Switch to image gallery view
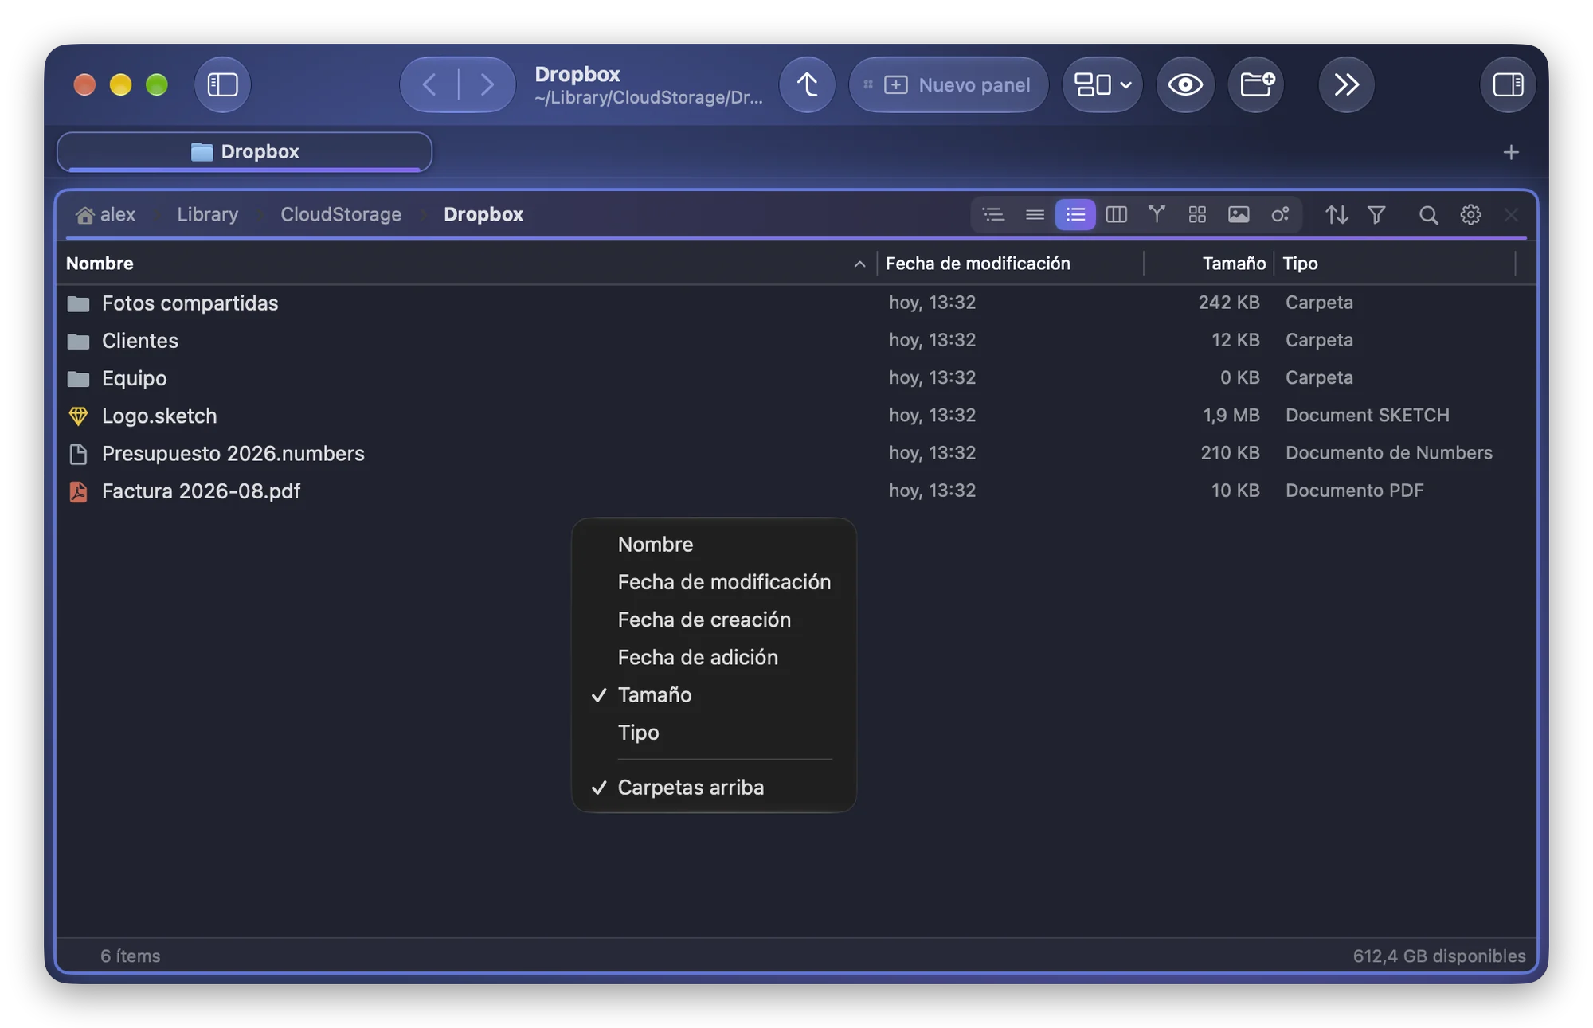 pos(1239,214)
